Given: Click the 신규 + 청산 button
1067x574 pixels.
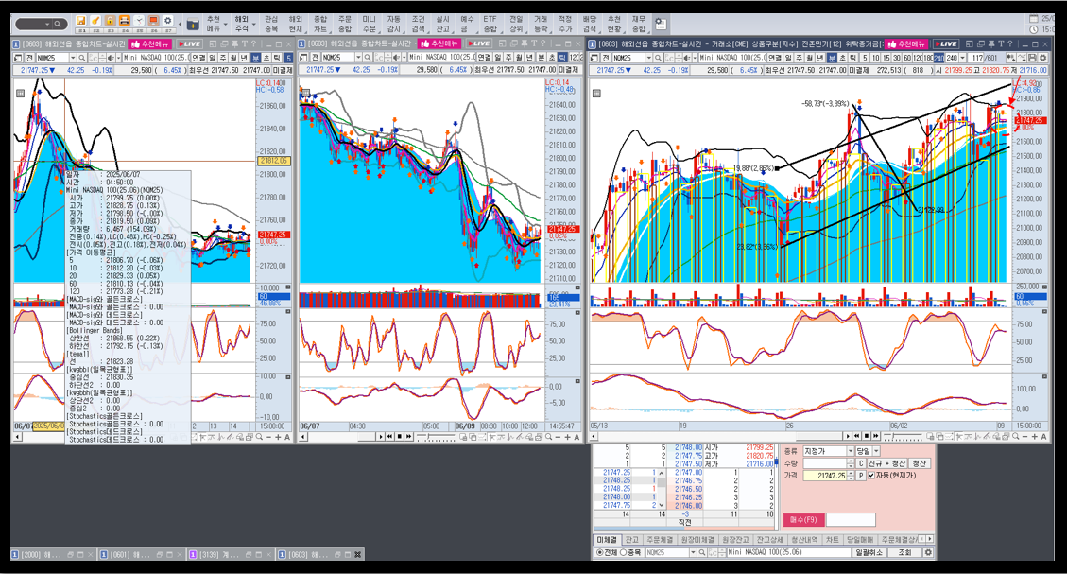Looking at the screenshot, I should click(886, 463).
